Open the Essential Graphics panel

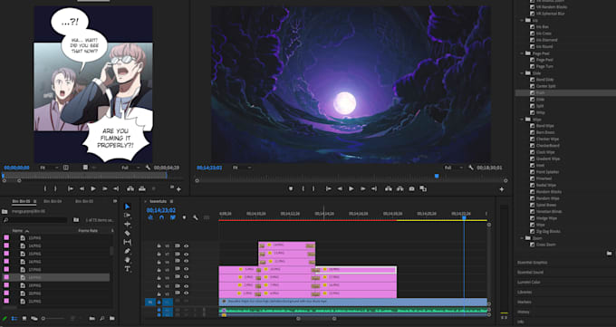coord(533,263)
